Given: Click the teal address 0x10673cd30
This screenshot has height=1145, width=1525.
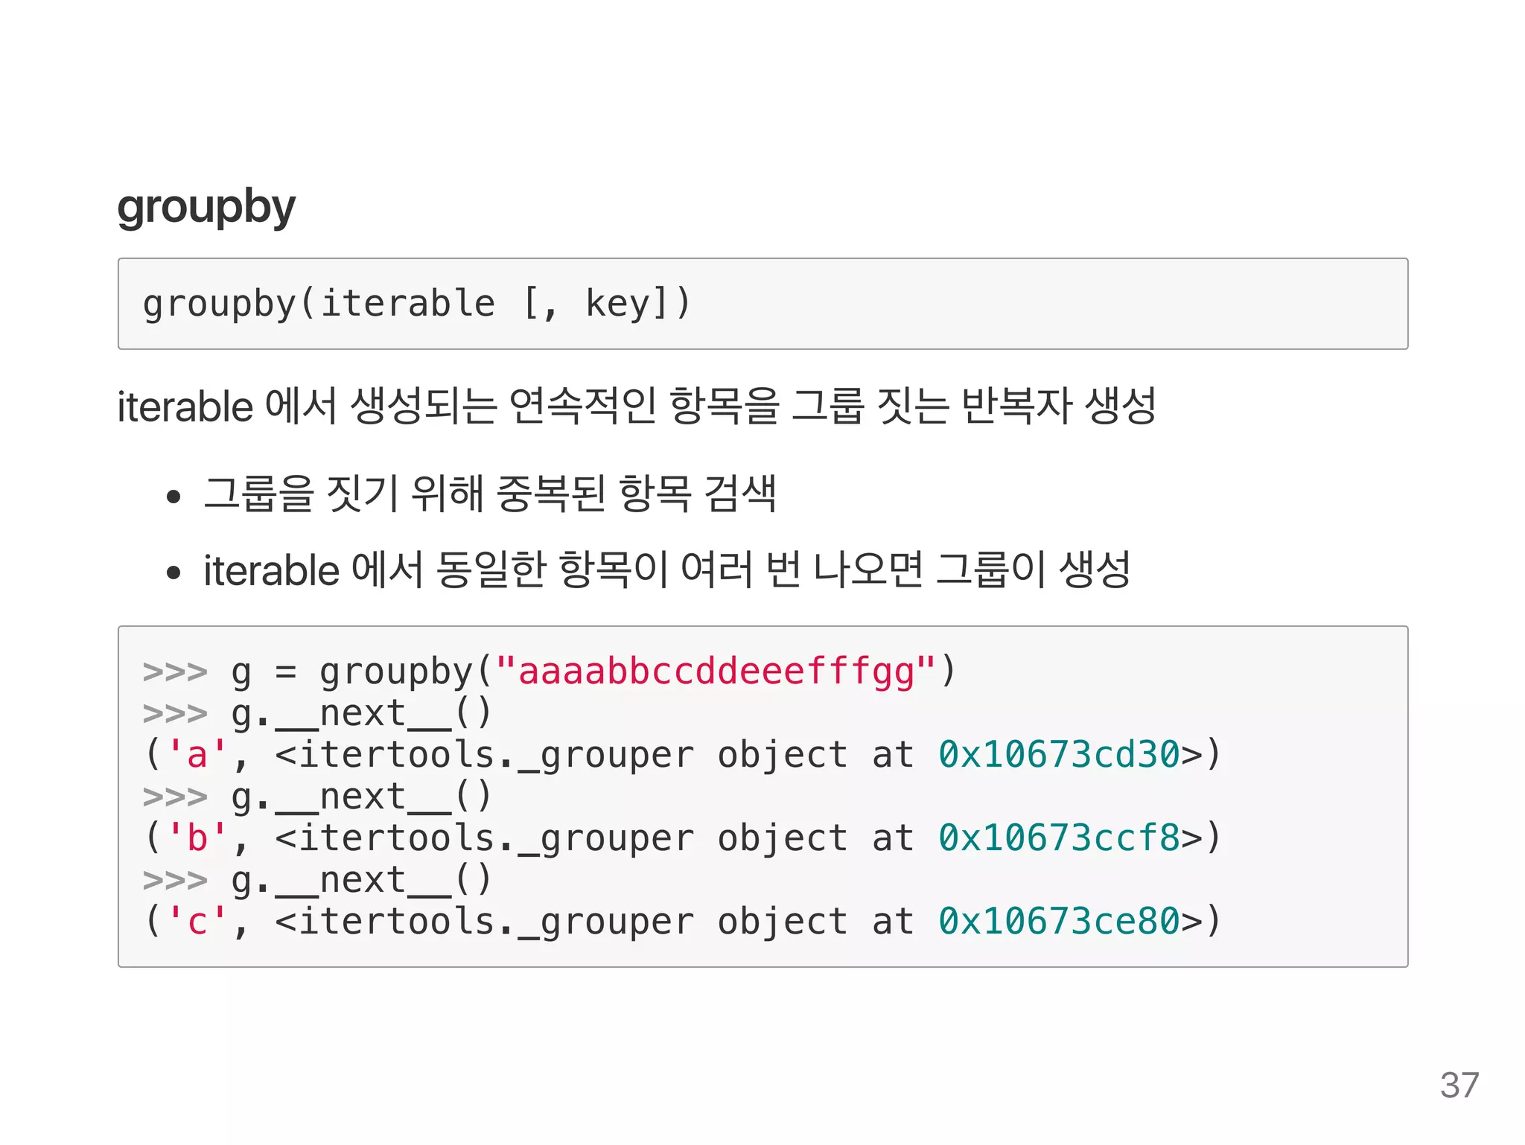Looking at the screenshot, I should 1059,755.
